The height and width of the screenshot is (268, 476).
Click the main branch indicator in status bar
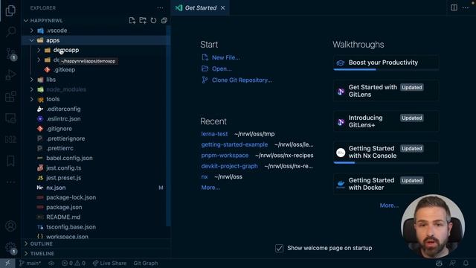[x=30, y=263]
